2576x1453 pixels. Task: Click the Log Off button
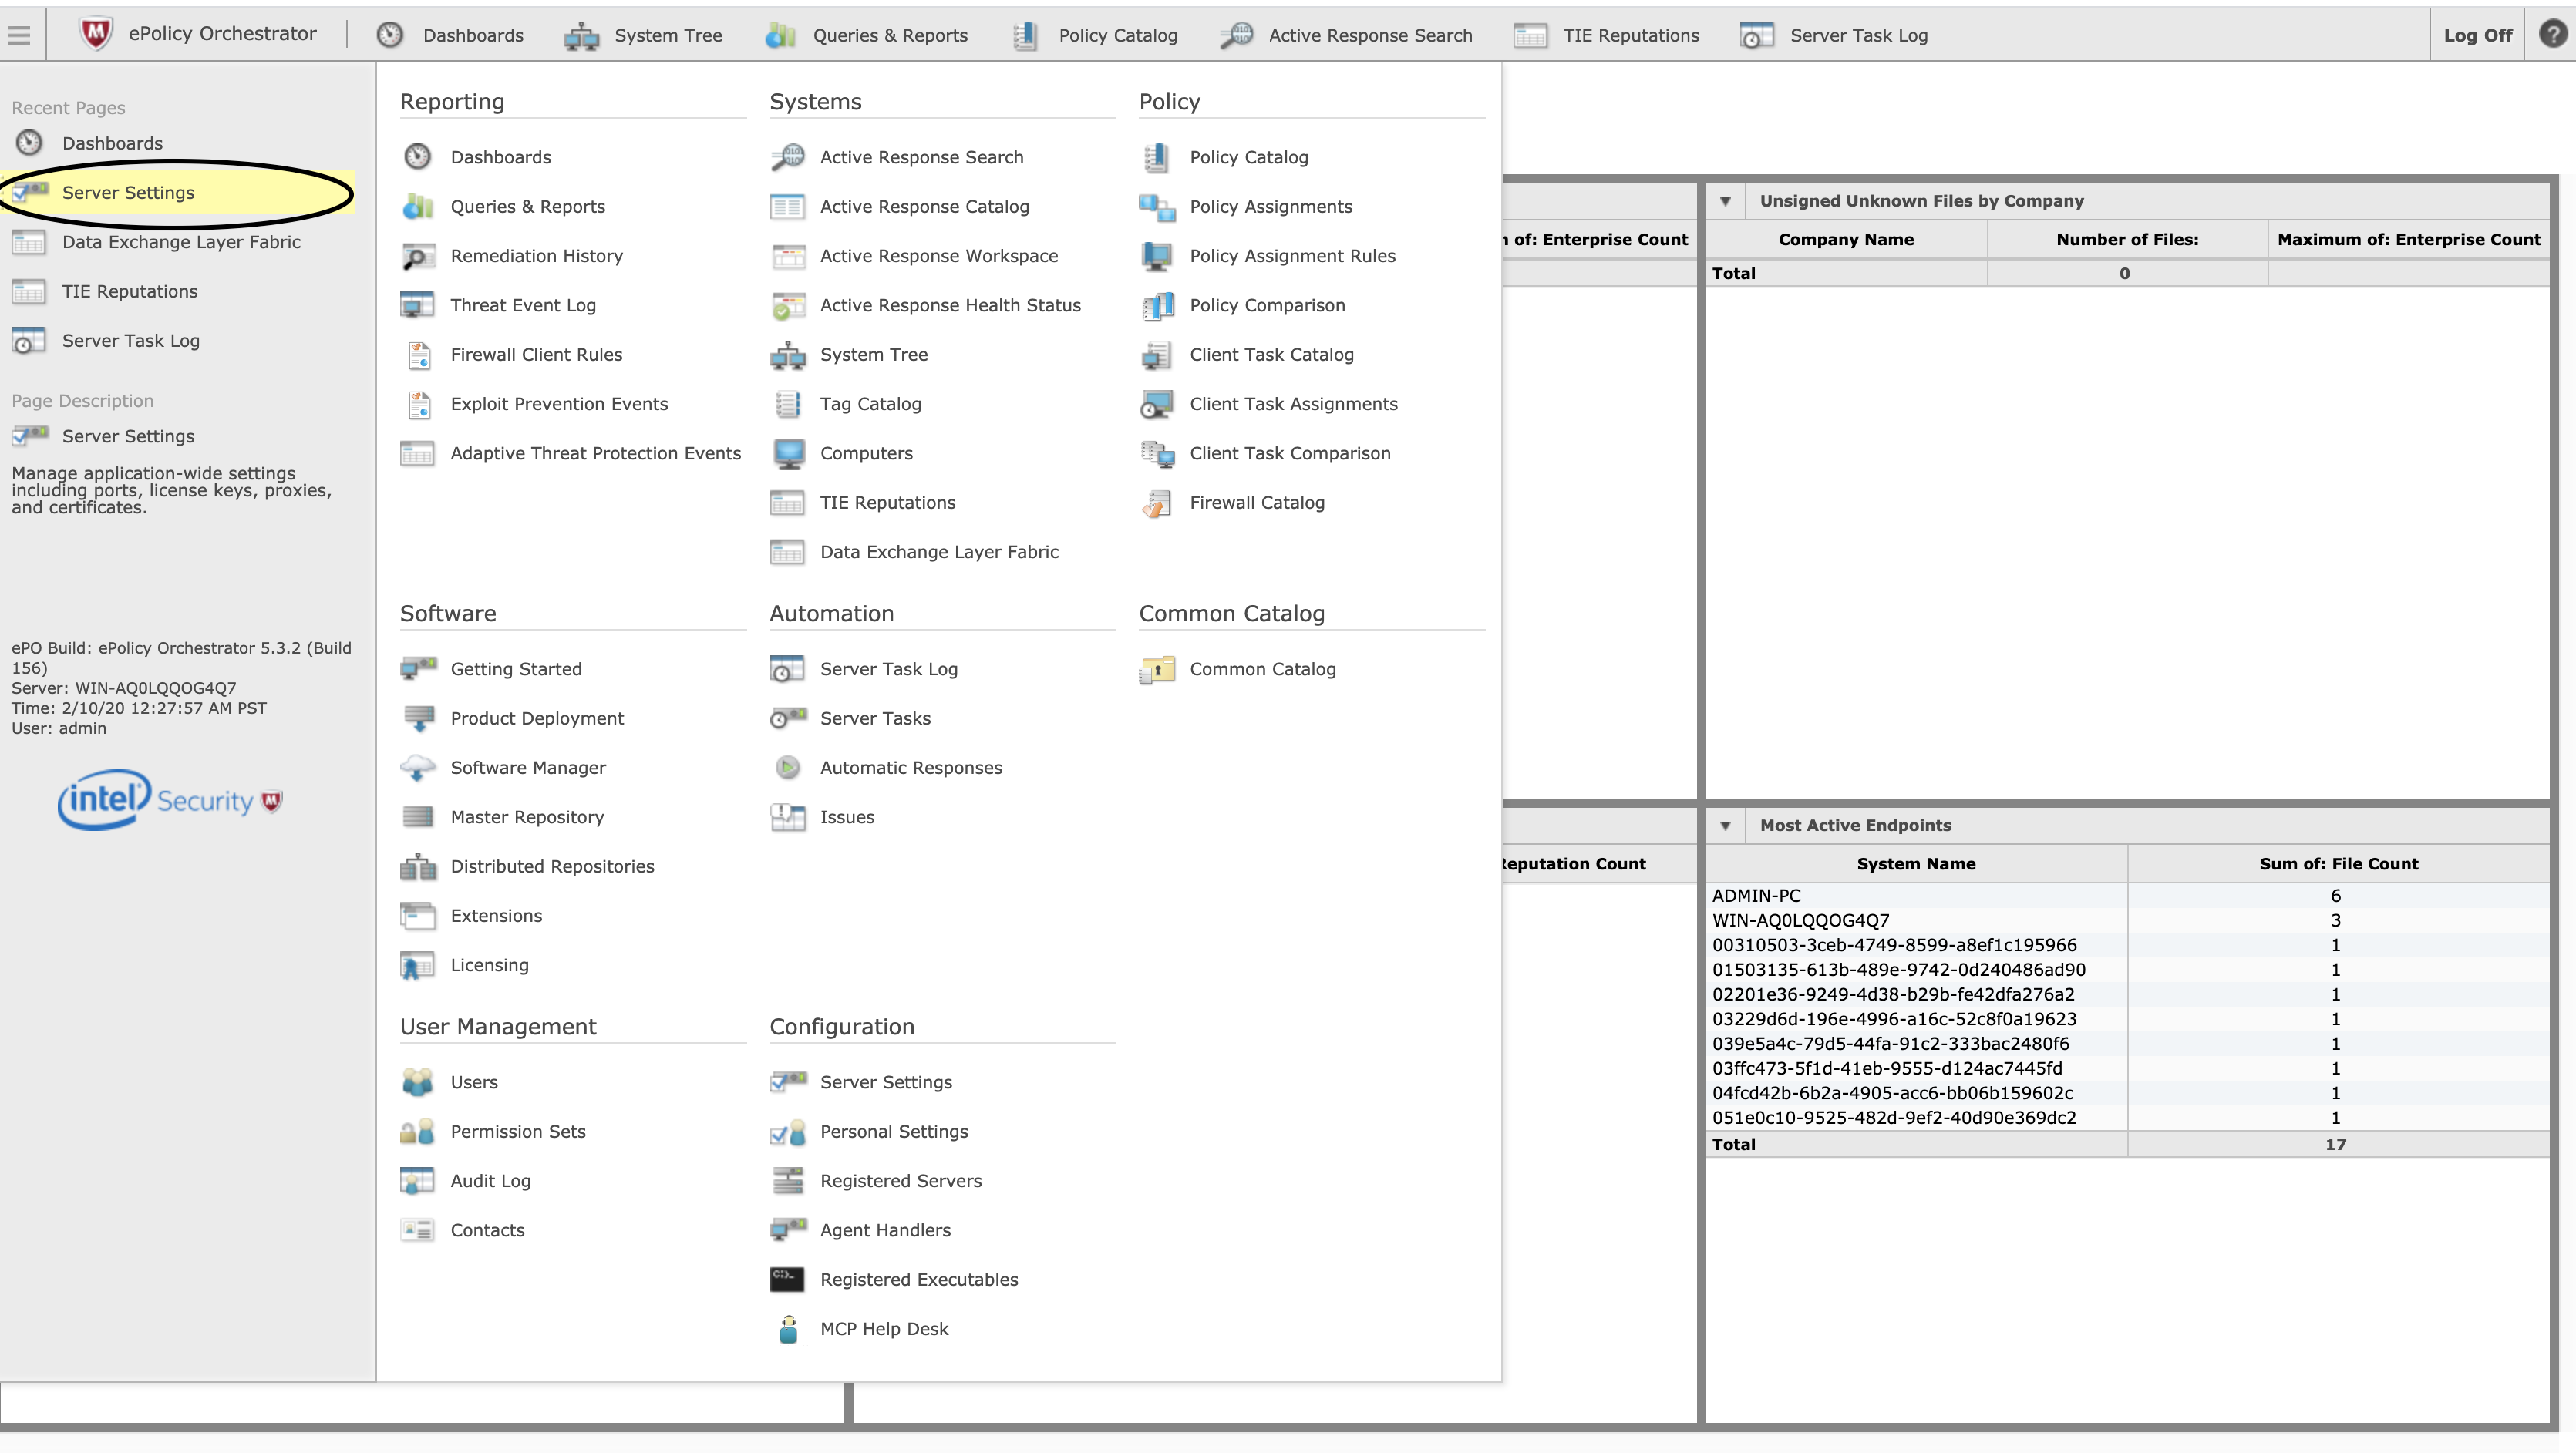(x=2477, y=35)
